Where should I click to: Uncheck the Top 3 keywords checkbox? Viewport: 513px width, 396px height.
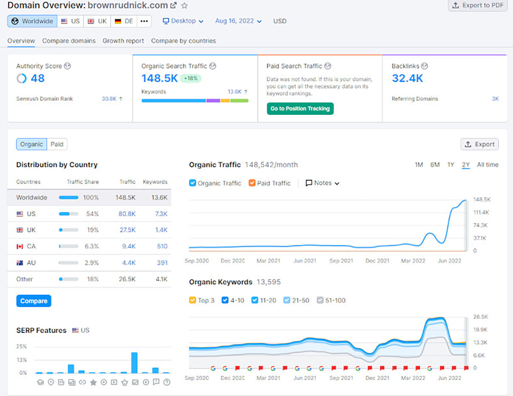193,300
